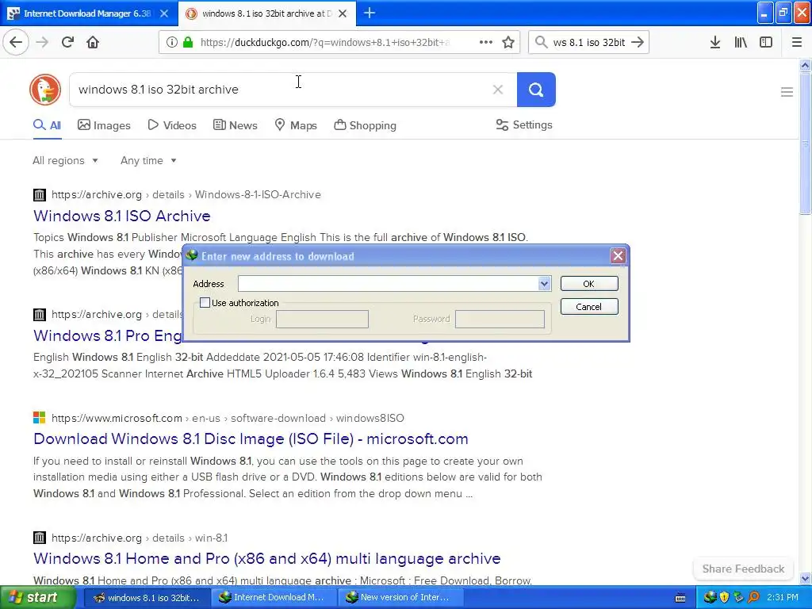Click magnifier icon in browser search box
Viewport: 812px width, 609px height.
click(541, 42)
